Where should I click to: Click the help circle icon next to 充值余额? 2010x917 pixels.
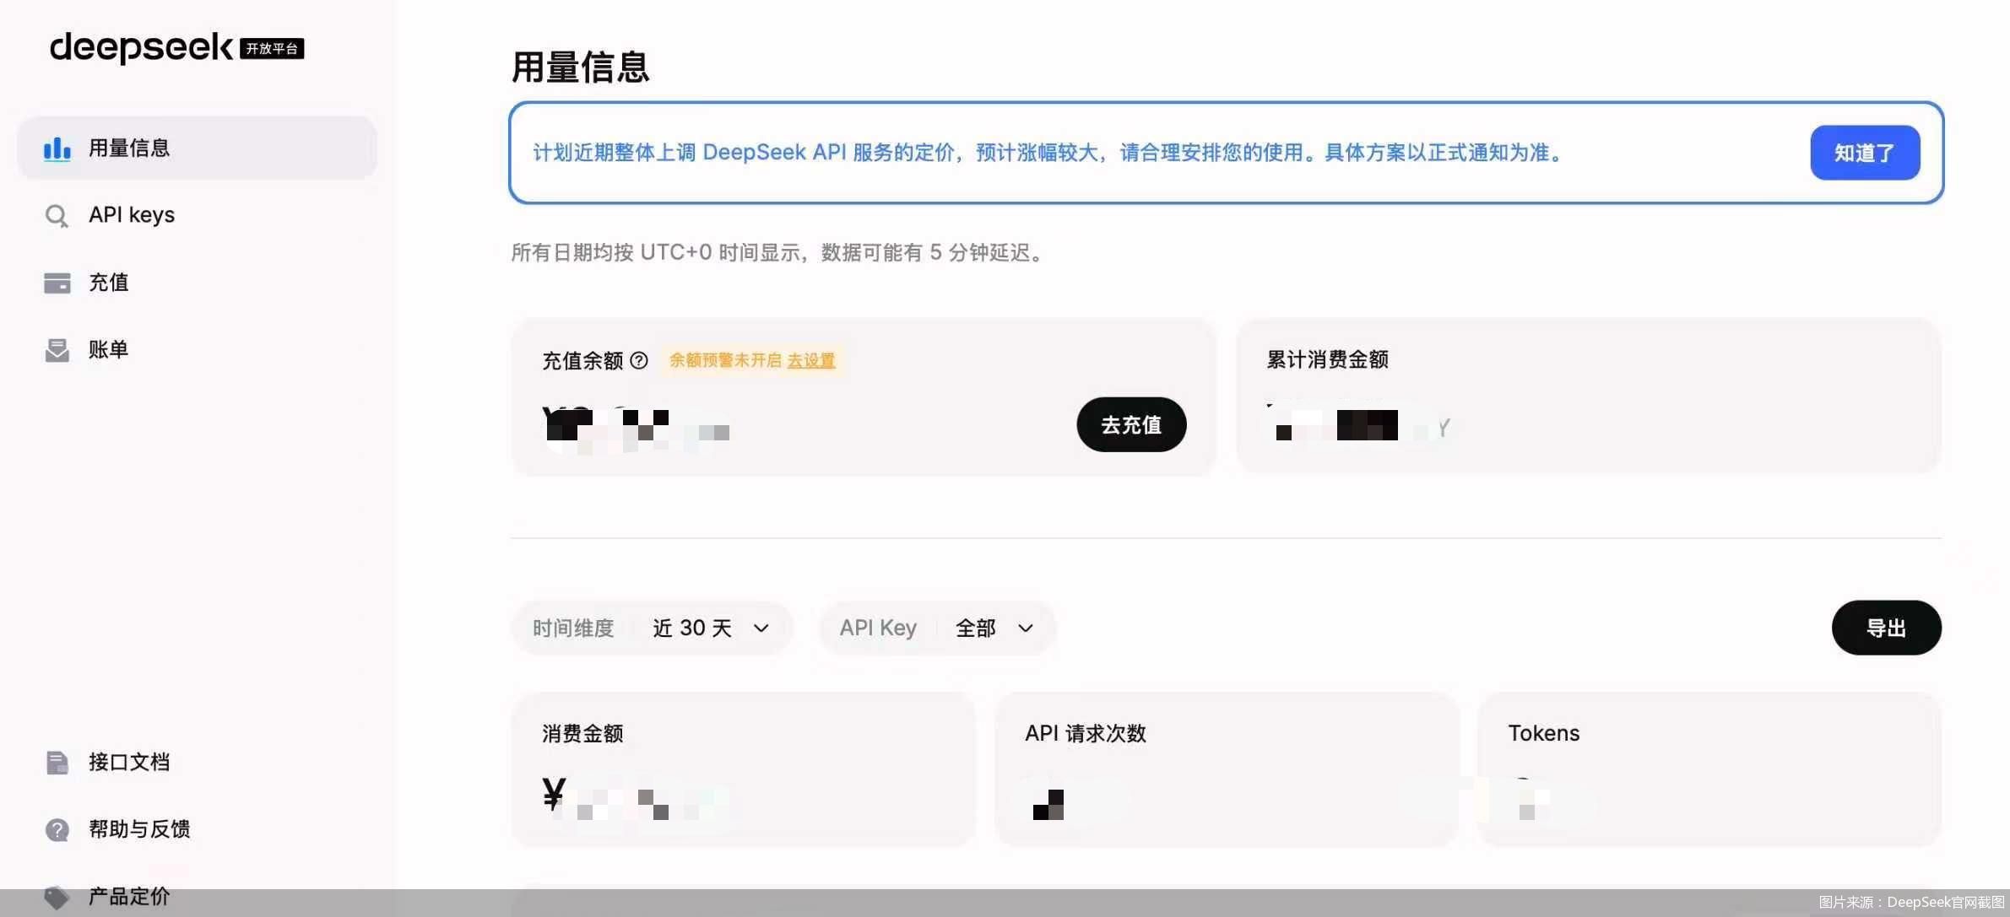point(639,360)
